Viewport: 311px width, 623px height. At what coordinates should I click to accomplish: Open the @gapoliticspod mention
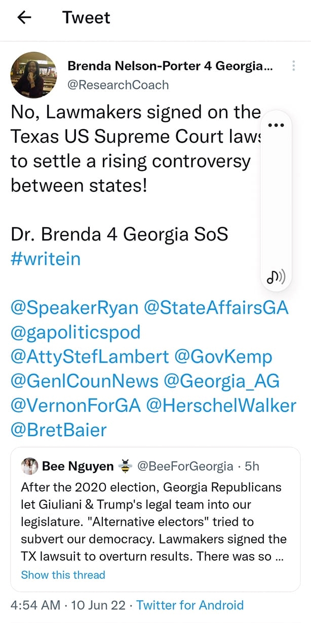pos(75,332)
